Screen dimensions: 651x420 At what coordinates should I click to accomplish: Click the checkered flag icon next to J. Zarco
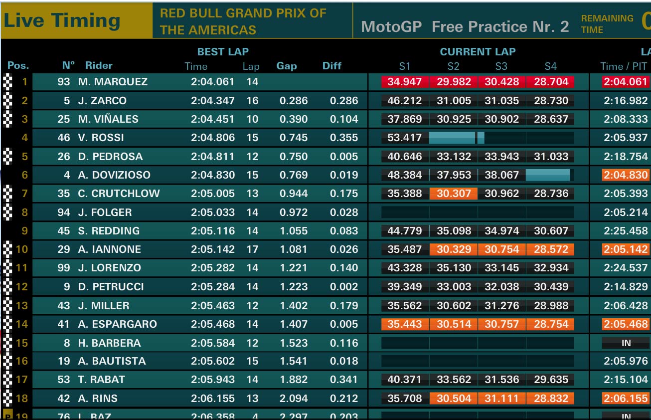[x=7, y=101]
